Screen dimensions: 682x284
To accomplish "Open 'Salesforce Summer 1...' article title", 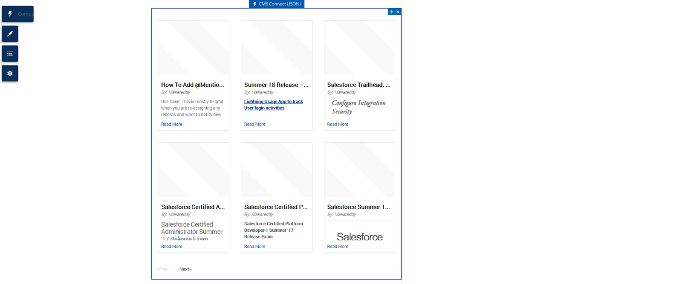I will point(358,207).
